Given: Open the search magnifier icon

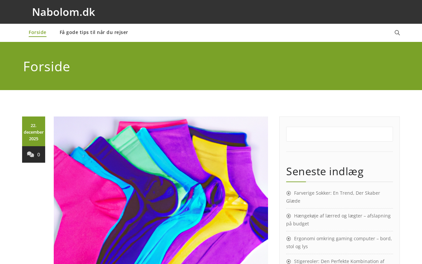Looking at the screenshot, I should point(397,33).
